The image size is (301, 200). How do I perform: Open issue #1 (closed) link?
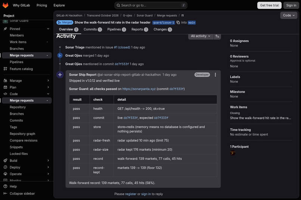pos(122,47)
